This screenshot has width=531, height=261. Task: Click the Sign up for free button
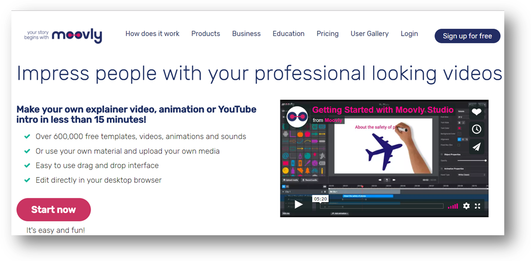pos(467,36)
